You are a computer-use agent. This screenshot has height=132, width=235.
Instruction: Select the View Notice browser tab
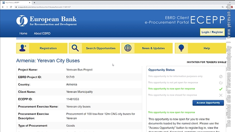[x=16, y=3]
